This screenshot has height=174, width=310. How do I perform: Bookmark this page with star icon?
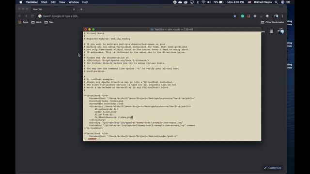click(x=234, y=16)
